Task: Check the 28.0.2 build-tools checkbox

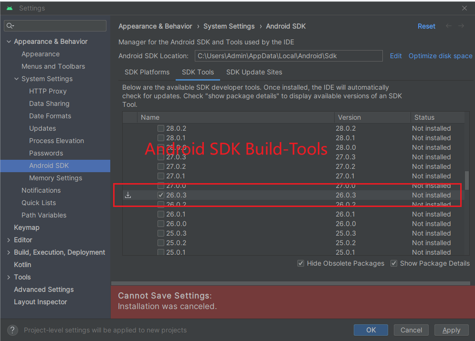Action: click(161, 128)
